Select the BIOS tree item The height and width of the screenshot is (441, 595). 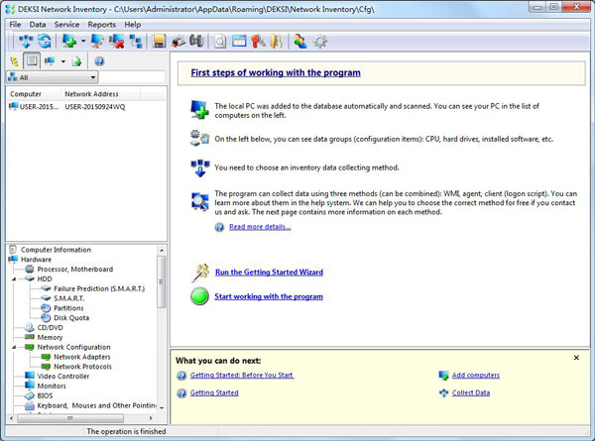[46, 395]
